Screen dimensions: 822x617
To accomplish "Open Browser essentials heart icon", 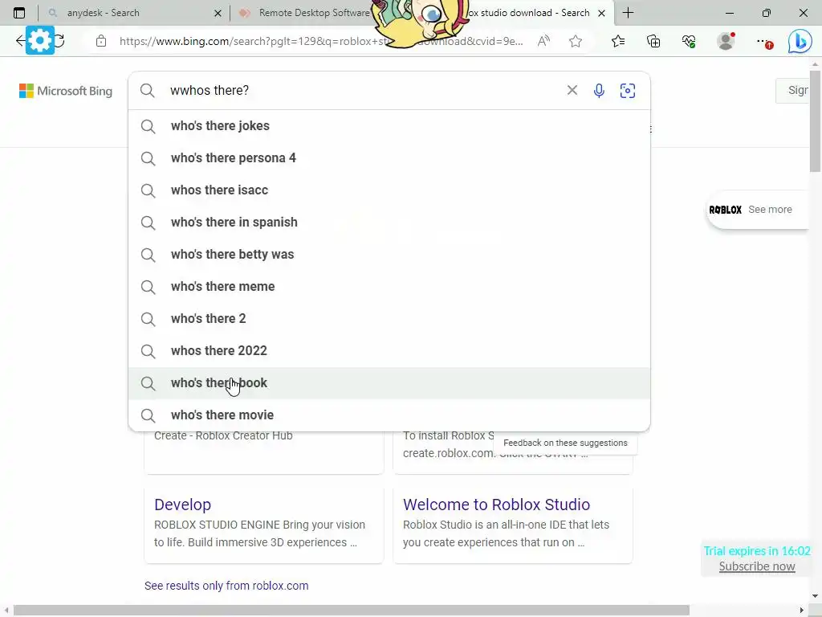I will pos(689,41).
